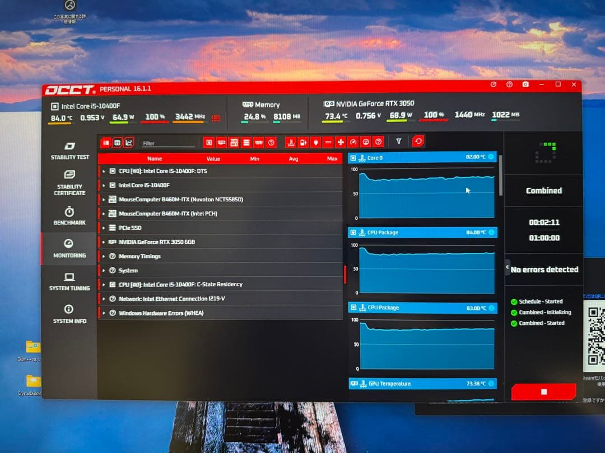Toggle the GPU hardware filter icon
The height and width of the screenshot is (453, 605).
click(x=221, y=143)
